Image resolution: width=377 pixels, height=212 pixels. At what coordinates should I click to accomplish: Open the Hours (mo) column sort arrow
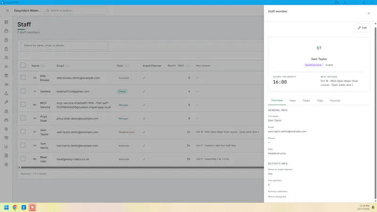[x=188, y=65]
